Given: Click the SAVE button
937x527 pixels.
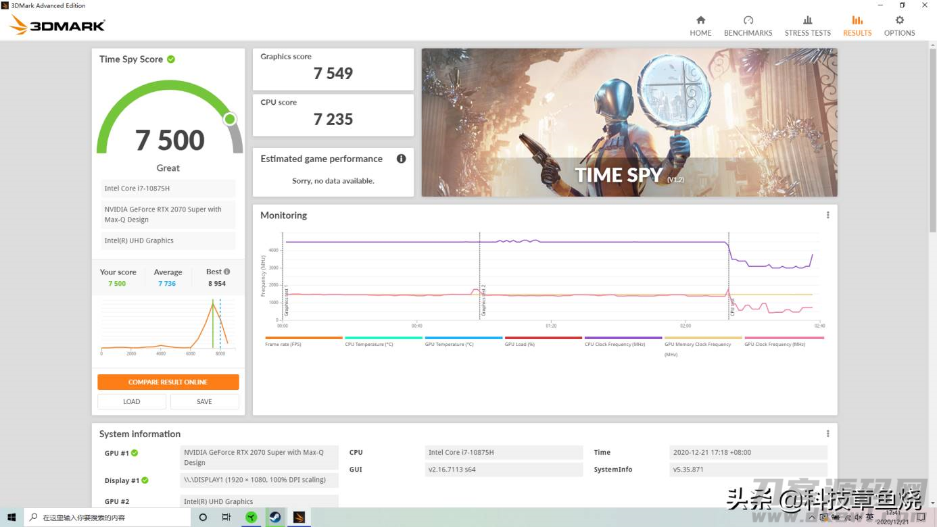Looking at the screenshot, I should 204,401.
